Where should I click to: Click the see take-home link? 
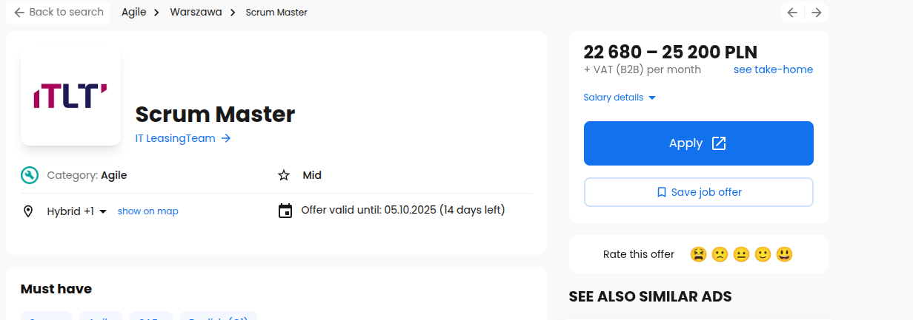pyautogui.click(x=773, y=69)
